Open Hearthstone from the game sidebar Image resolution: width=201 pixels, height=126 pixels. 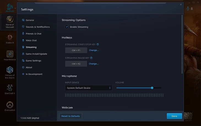tap(10, 54)
